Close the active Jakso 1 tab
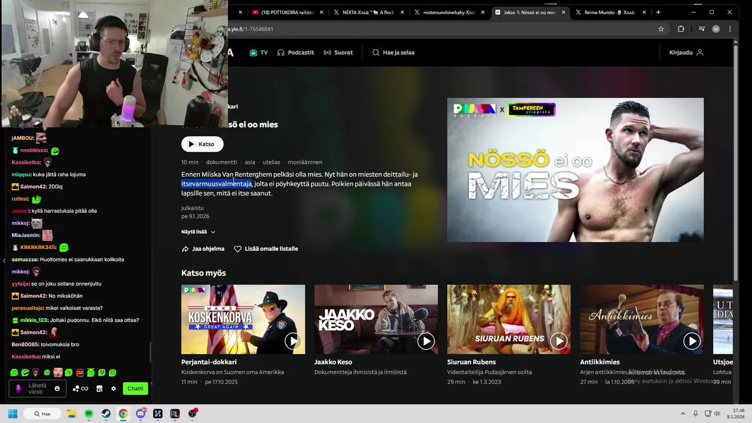The image size is (752, 423). coord(564,12)
